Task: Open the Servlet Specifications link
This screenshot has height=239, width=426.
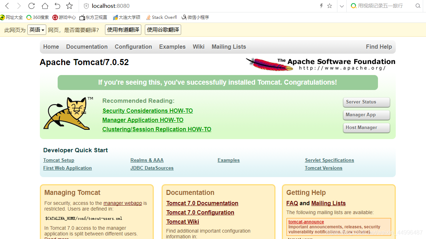Action: point(329,160)
